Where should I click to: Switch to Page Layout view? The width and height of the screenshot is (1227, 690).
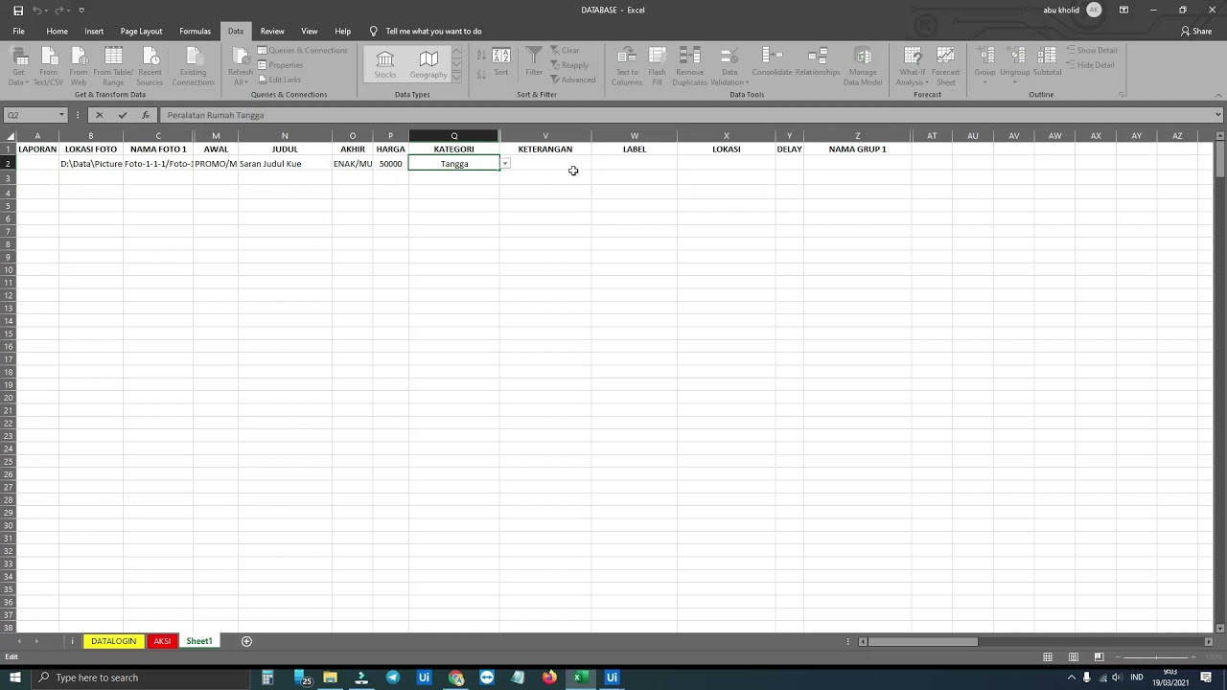tap(1074, 657)
